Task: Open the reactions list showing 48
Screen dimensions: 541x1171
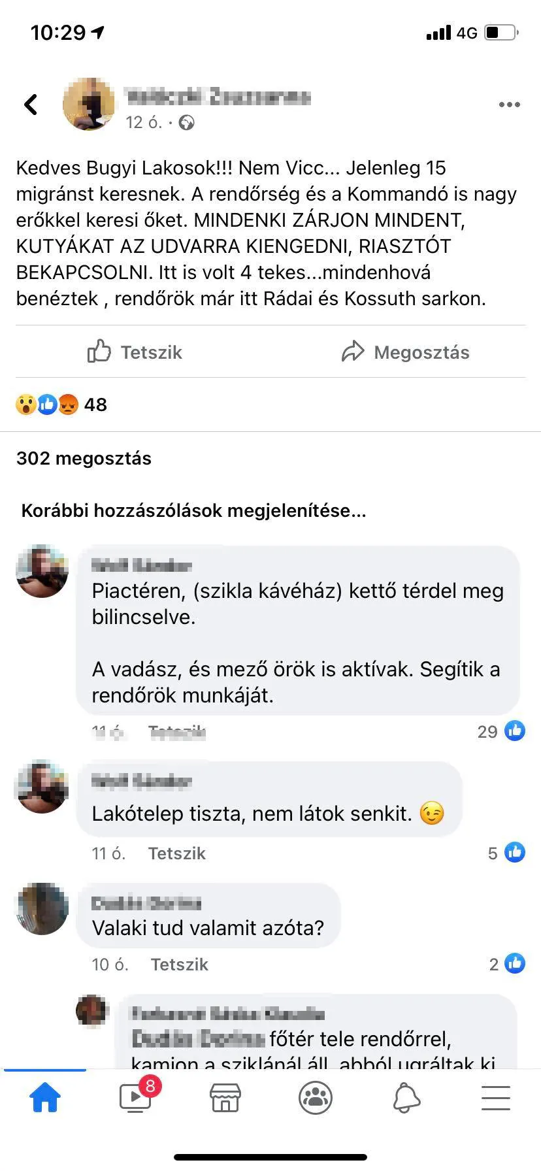Action: coord(61,404)
